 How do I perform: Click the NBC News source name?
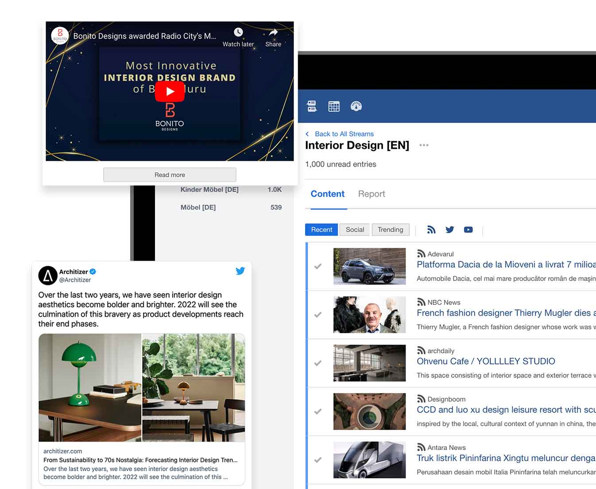tap(444, 302)
